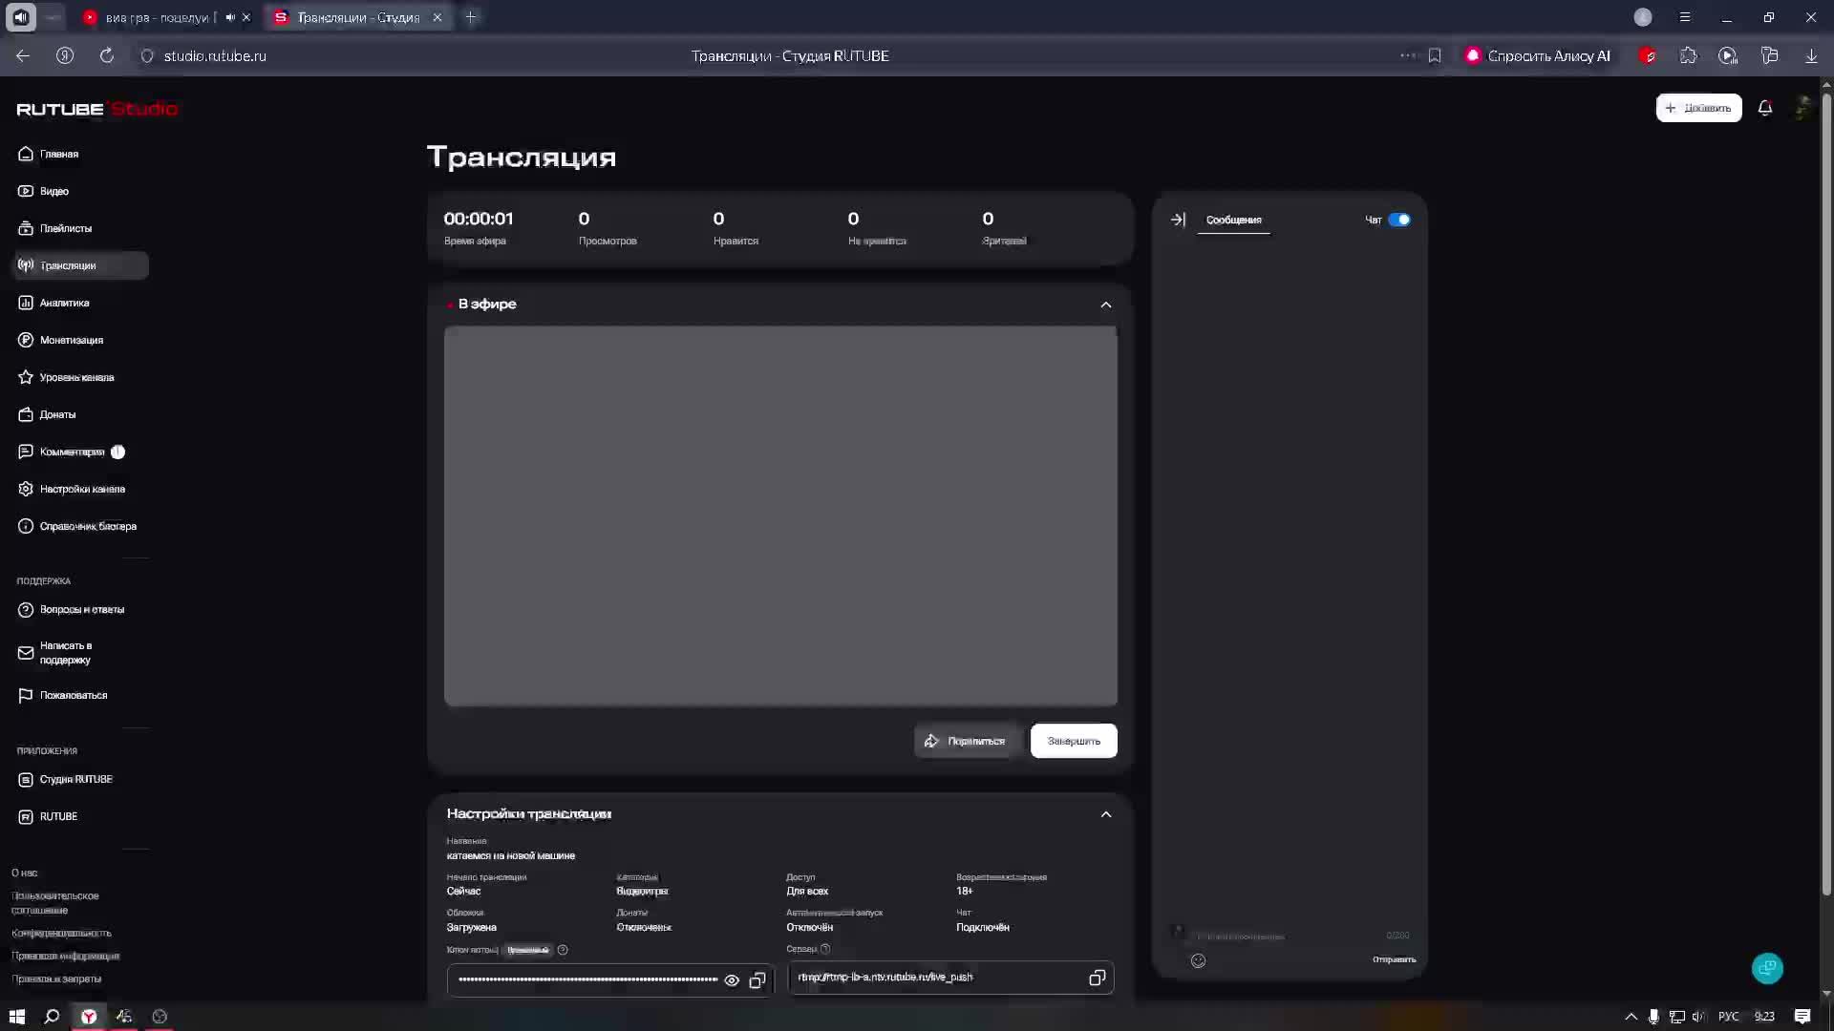Screen dimensions: 1834x1031
Task: Show the stream key with eye icon
Action: (732, 980)
